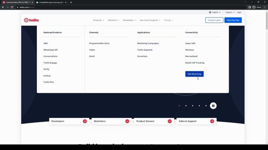The image size is (268, 150).
Task: Select Video under Channels
Action: tap(92, 50)
